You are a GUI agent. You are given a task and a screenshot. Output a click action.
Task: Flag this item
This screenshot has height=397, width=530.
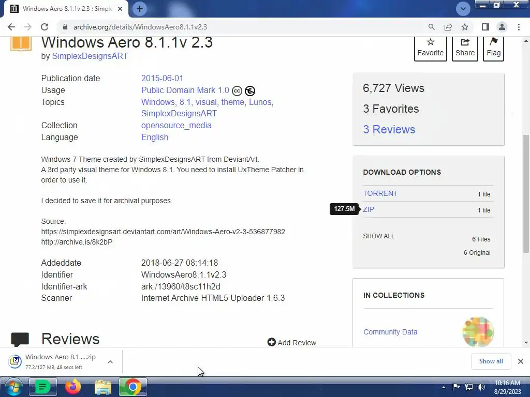pos(493,48)
